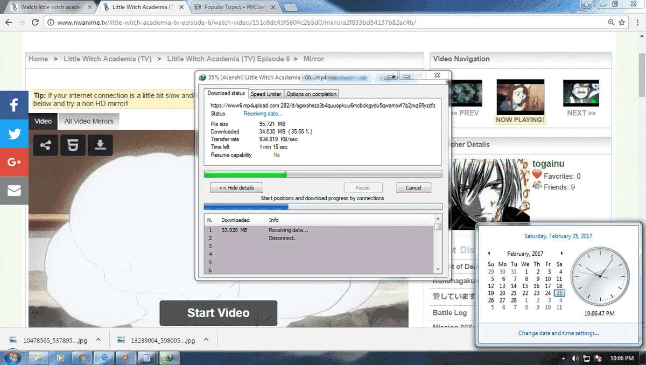The height and width of the screenshot is (365, 646).
Task: Select connection row 2 Disconnect
Action: pos(319,238)
